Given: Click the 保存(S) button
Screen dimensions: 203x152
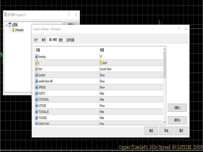Looking at the screenshot, I should pyautogui.click(x=177, y=120).
